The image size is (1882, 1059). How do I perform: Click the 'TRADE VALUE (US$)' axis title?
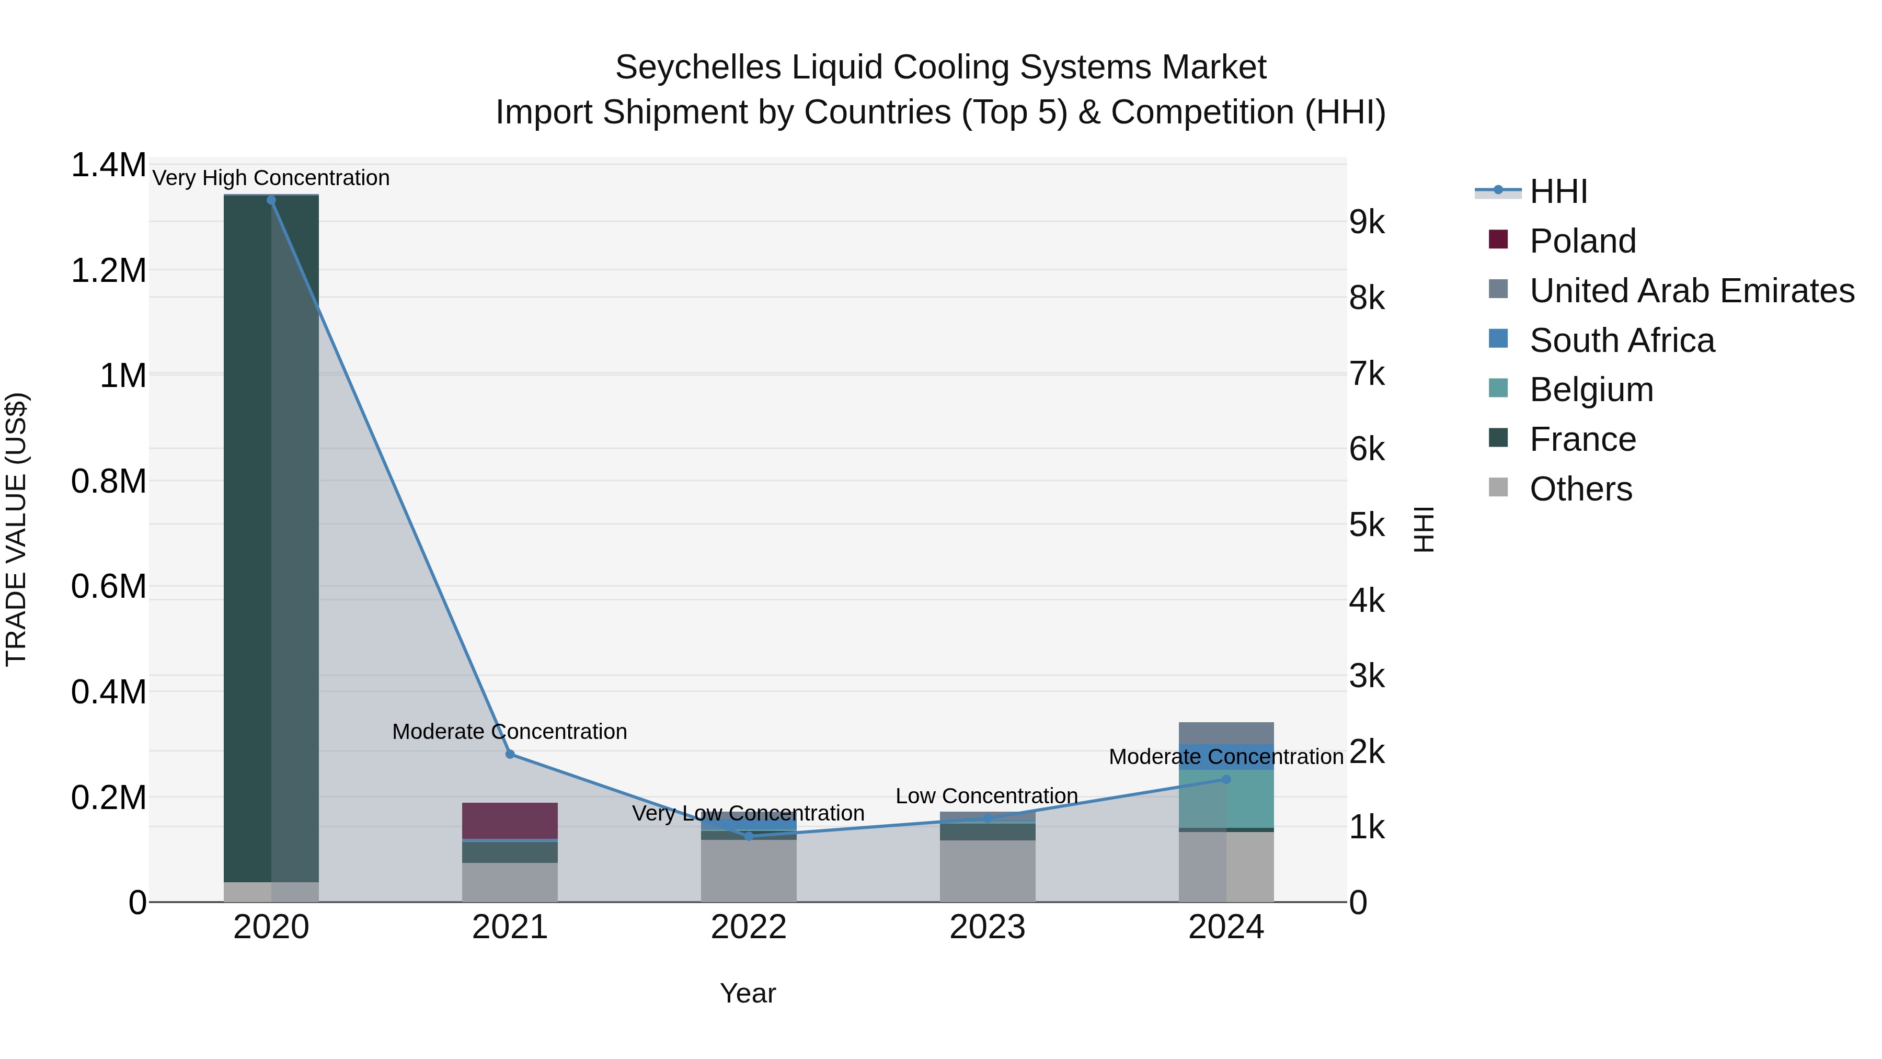click(16, 529)
